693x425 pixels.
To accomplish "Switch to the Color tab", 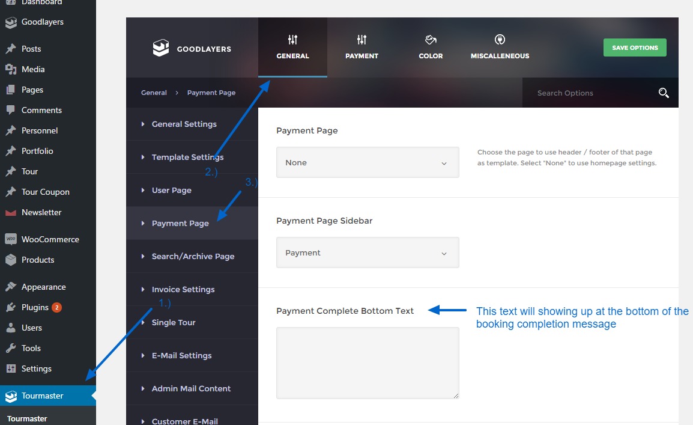I will click(x=431, y=47).
